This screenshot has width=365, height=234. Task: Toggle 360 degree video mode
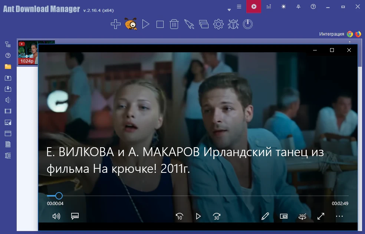302,216
